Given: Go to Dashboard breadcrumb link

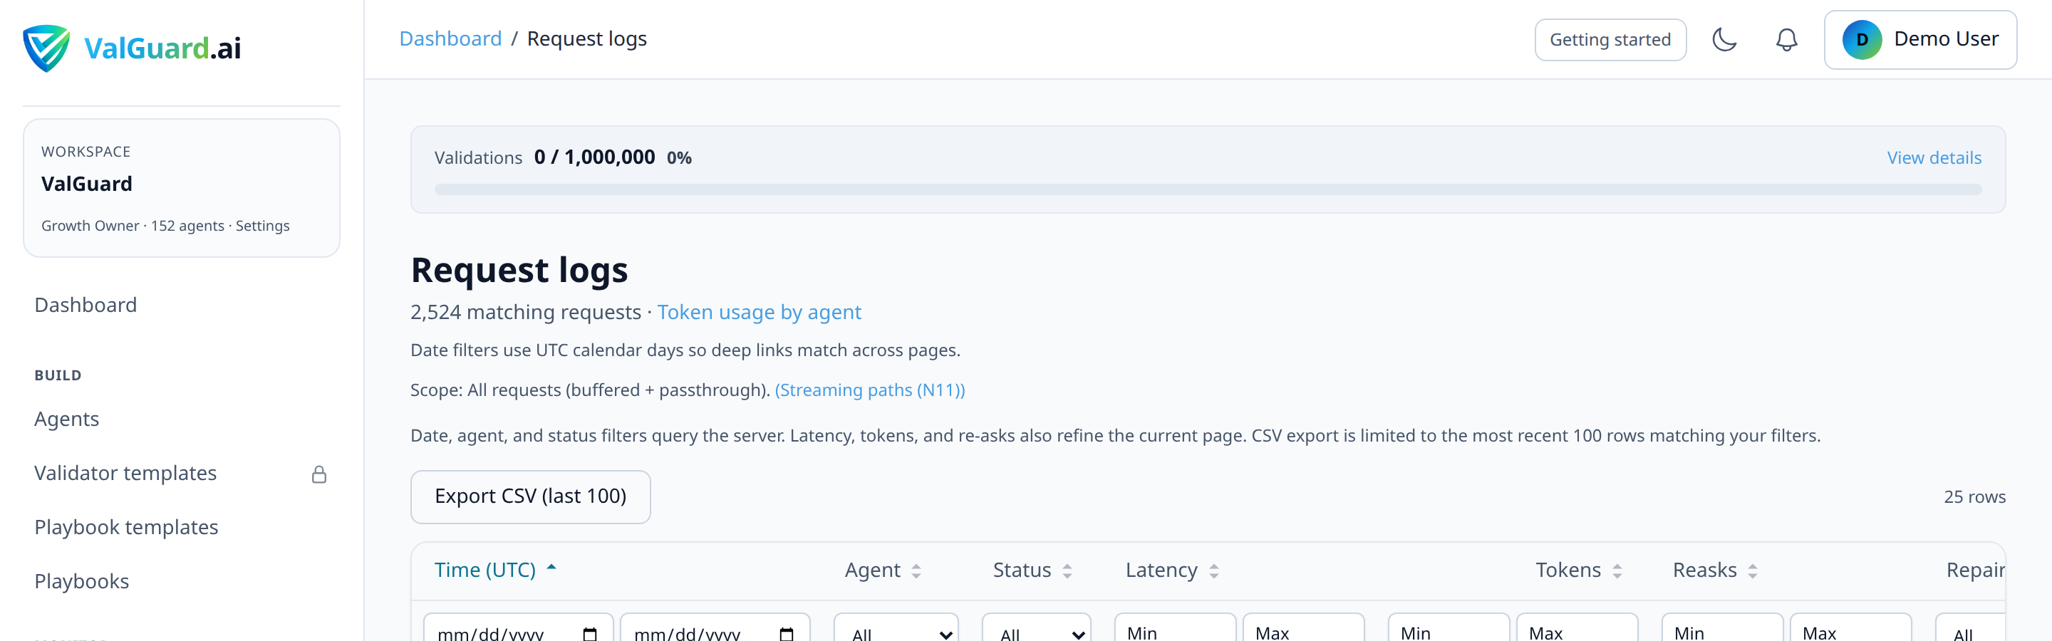Looking at the screenshot, I should click(450, 39).
